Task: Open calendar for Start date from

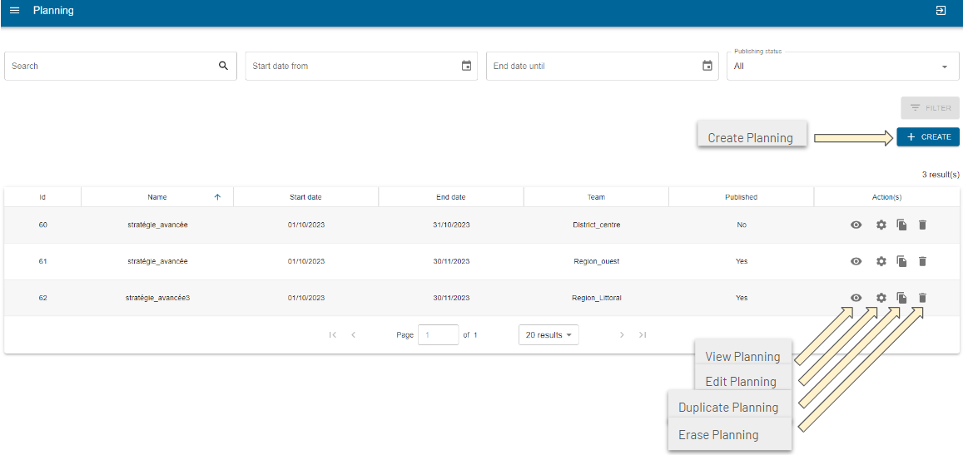Action: 466,66
